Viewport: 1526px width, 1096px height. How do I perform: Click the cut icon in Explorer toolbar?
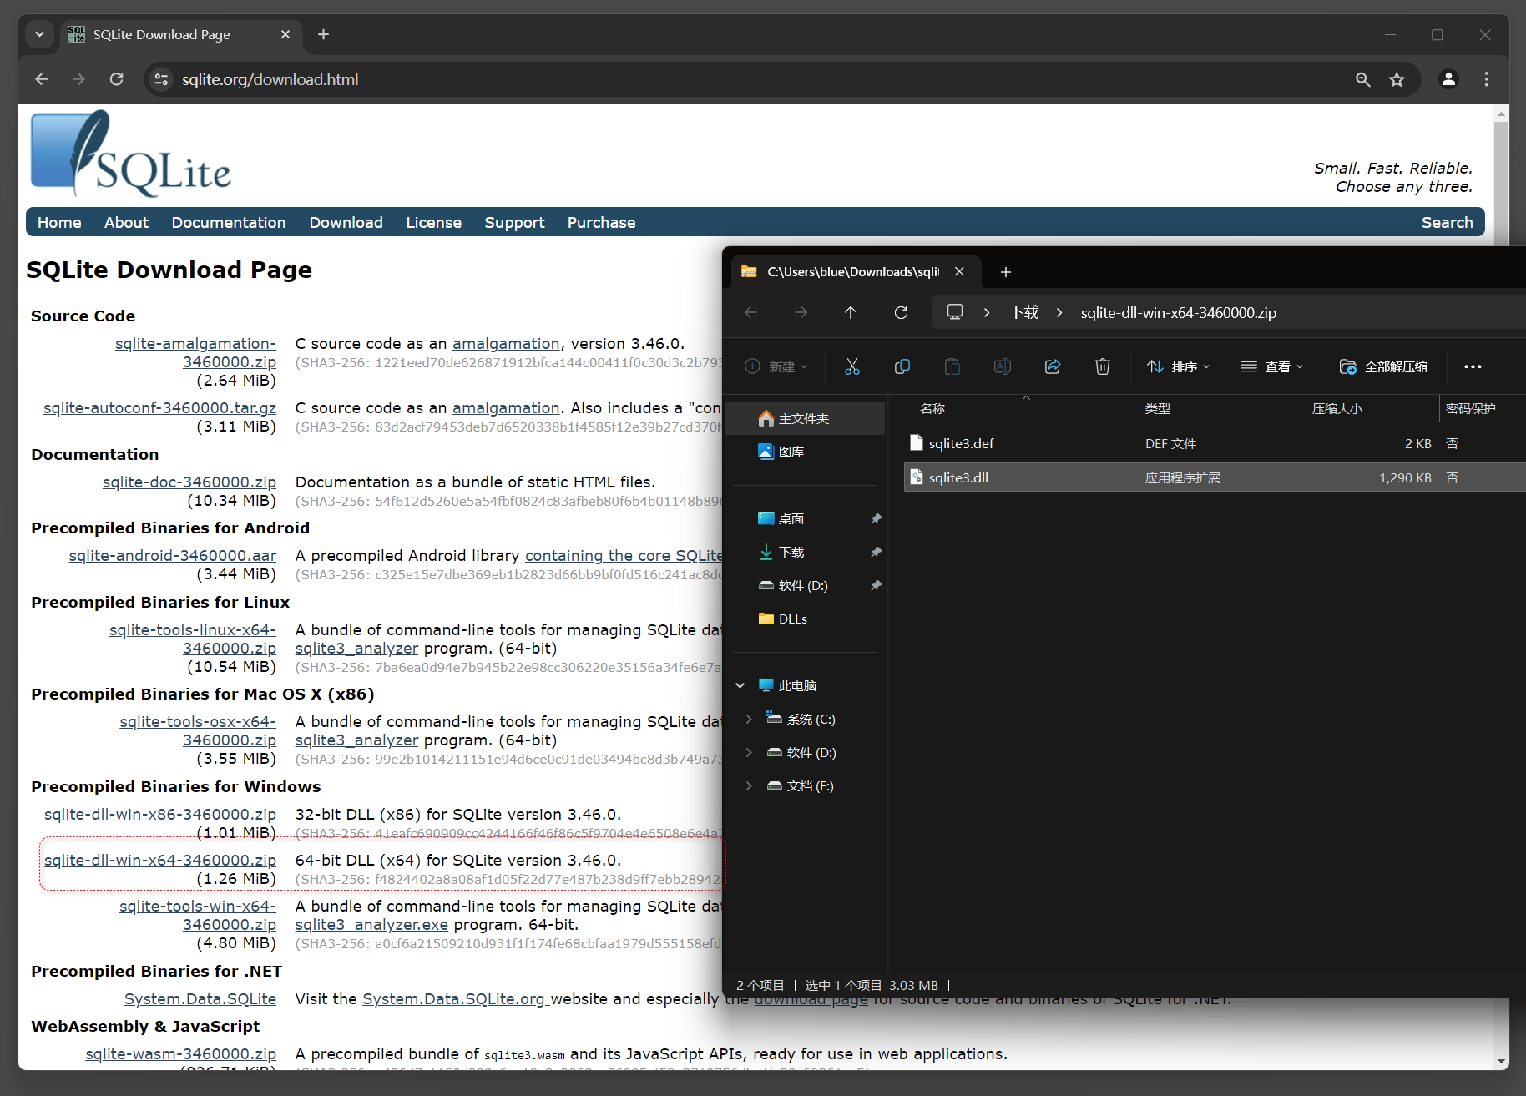[x=851, y=366]
